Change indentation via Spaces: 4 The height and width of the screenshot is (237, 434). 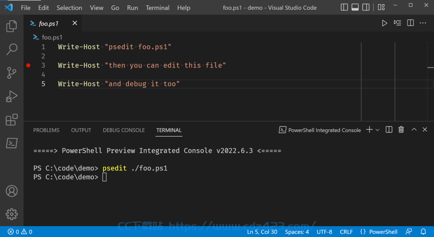click(x=297, y=232)
